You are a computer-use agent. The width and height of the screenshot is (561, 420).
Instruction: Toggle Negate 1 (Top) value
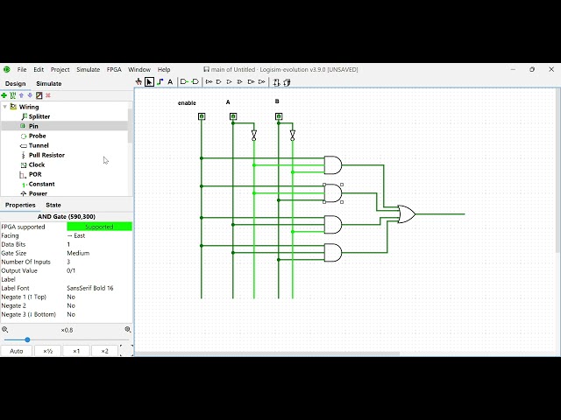pos(99,297)
